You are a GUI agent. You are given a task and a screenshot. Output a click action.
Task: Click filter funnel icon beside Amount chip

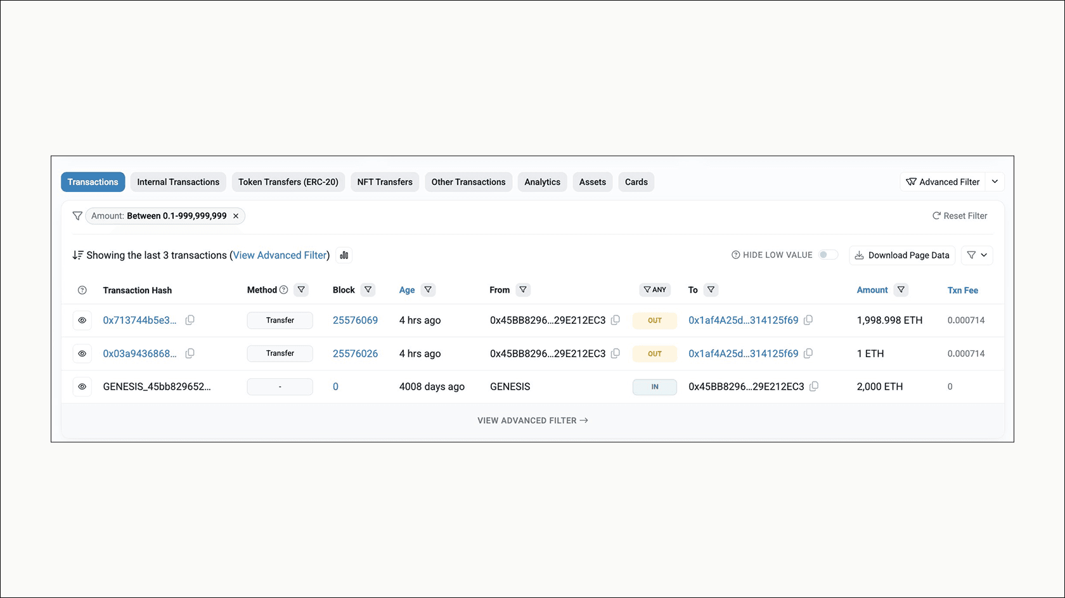tap(77, 216)
